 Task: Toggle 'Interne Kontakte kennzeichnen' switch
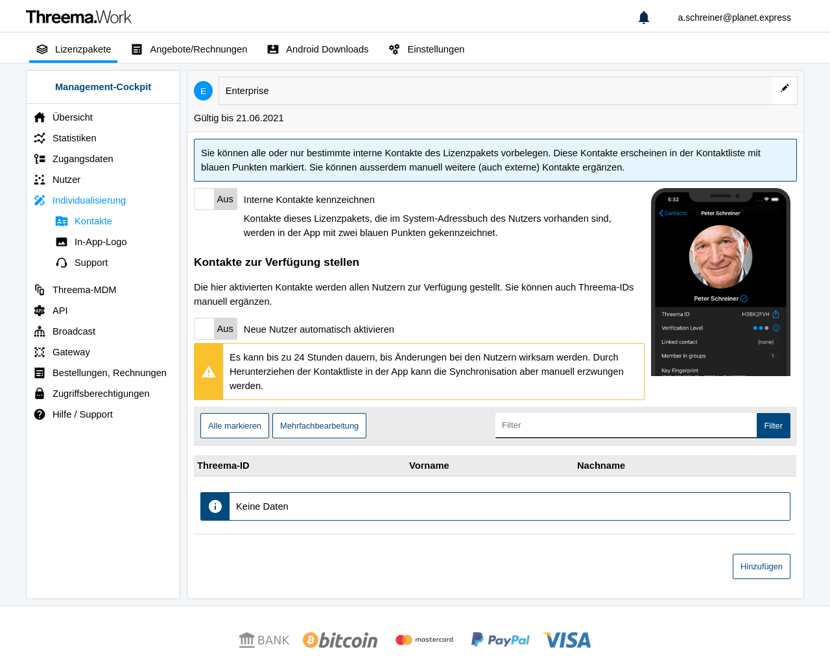pos(215,199)
